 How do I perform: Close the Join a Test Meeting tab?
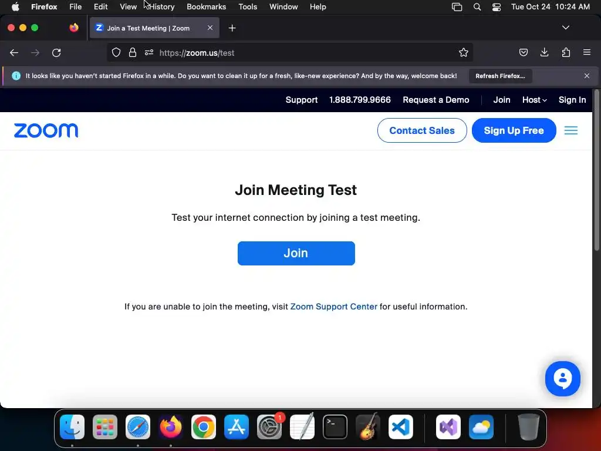[210, 28]
